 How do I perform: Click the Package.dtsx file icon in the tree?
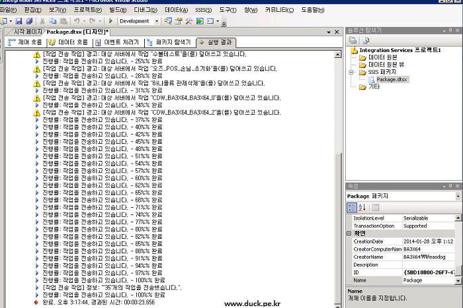pyautogui.click(x=372, y=79)
